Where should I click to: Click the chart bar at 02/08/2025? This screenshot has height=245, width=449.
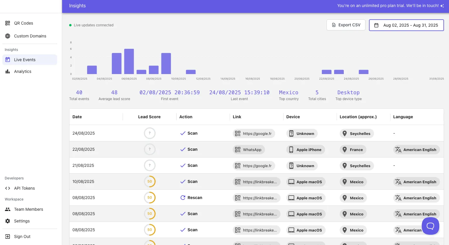coord(92,70)
